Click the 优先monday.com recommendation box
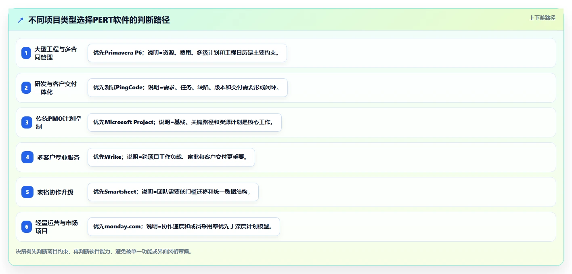The height and width of the screenshot is (274, 572). (184, 227)
